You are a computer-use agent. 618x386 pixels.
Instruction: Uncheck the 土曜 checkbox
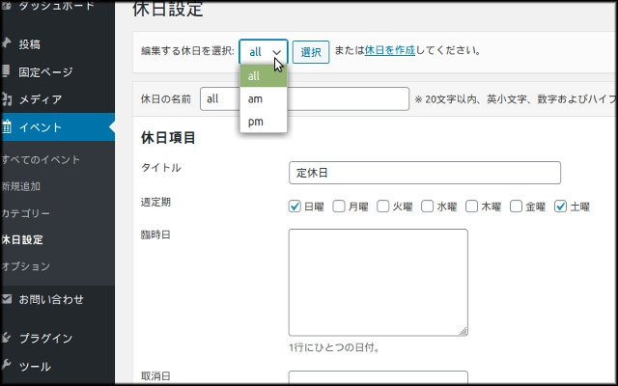(560, 207)
